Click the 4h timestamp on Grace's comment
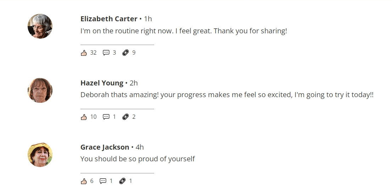Screen dimensions: 392x195 click(140, 147)
